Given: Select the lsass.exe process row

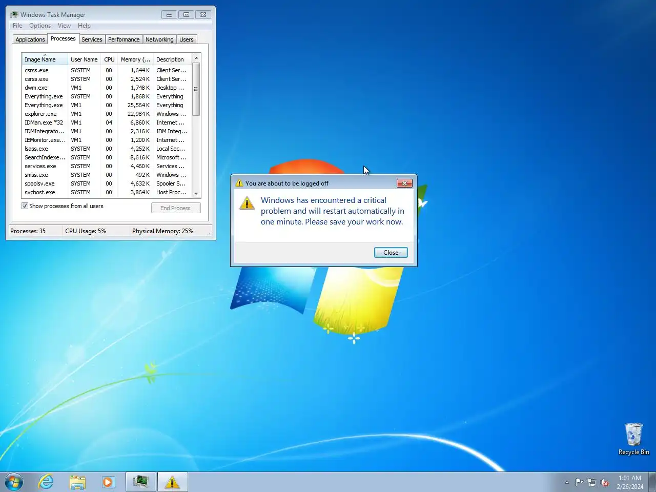Looking at the screenshot, I should coord(107,149).
